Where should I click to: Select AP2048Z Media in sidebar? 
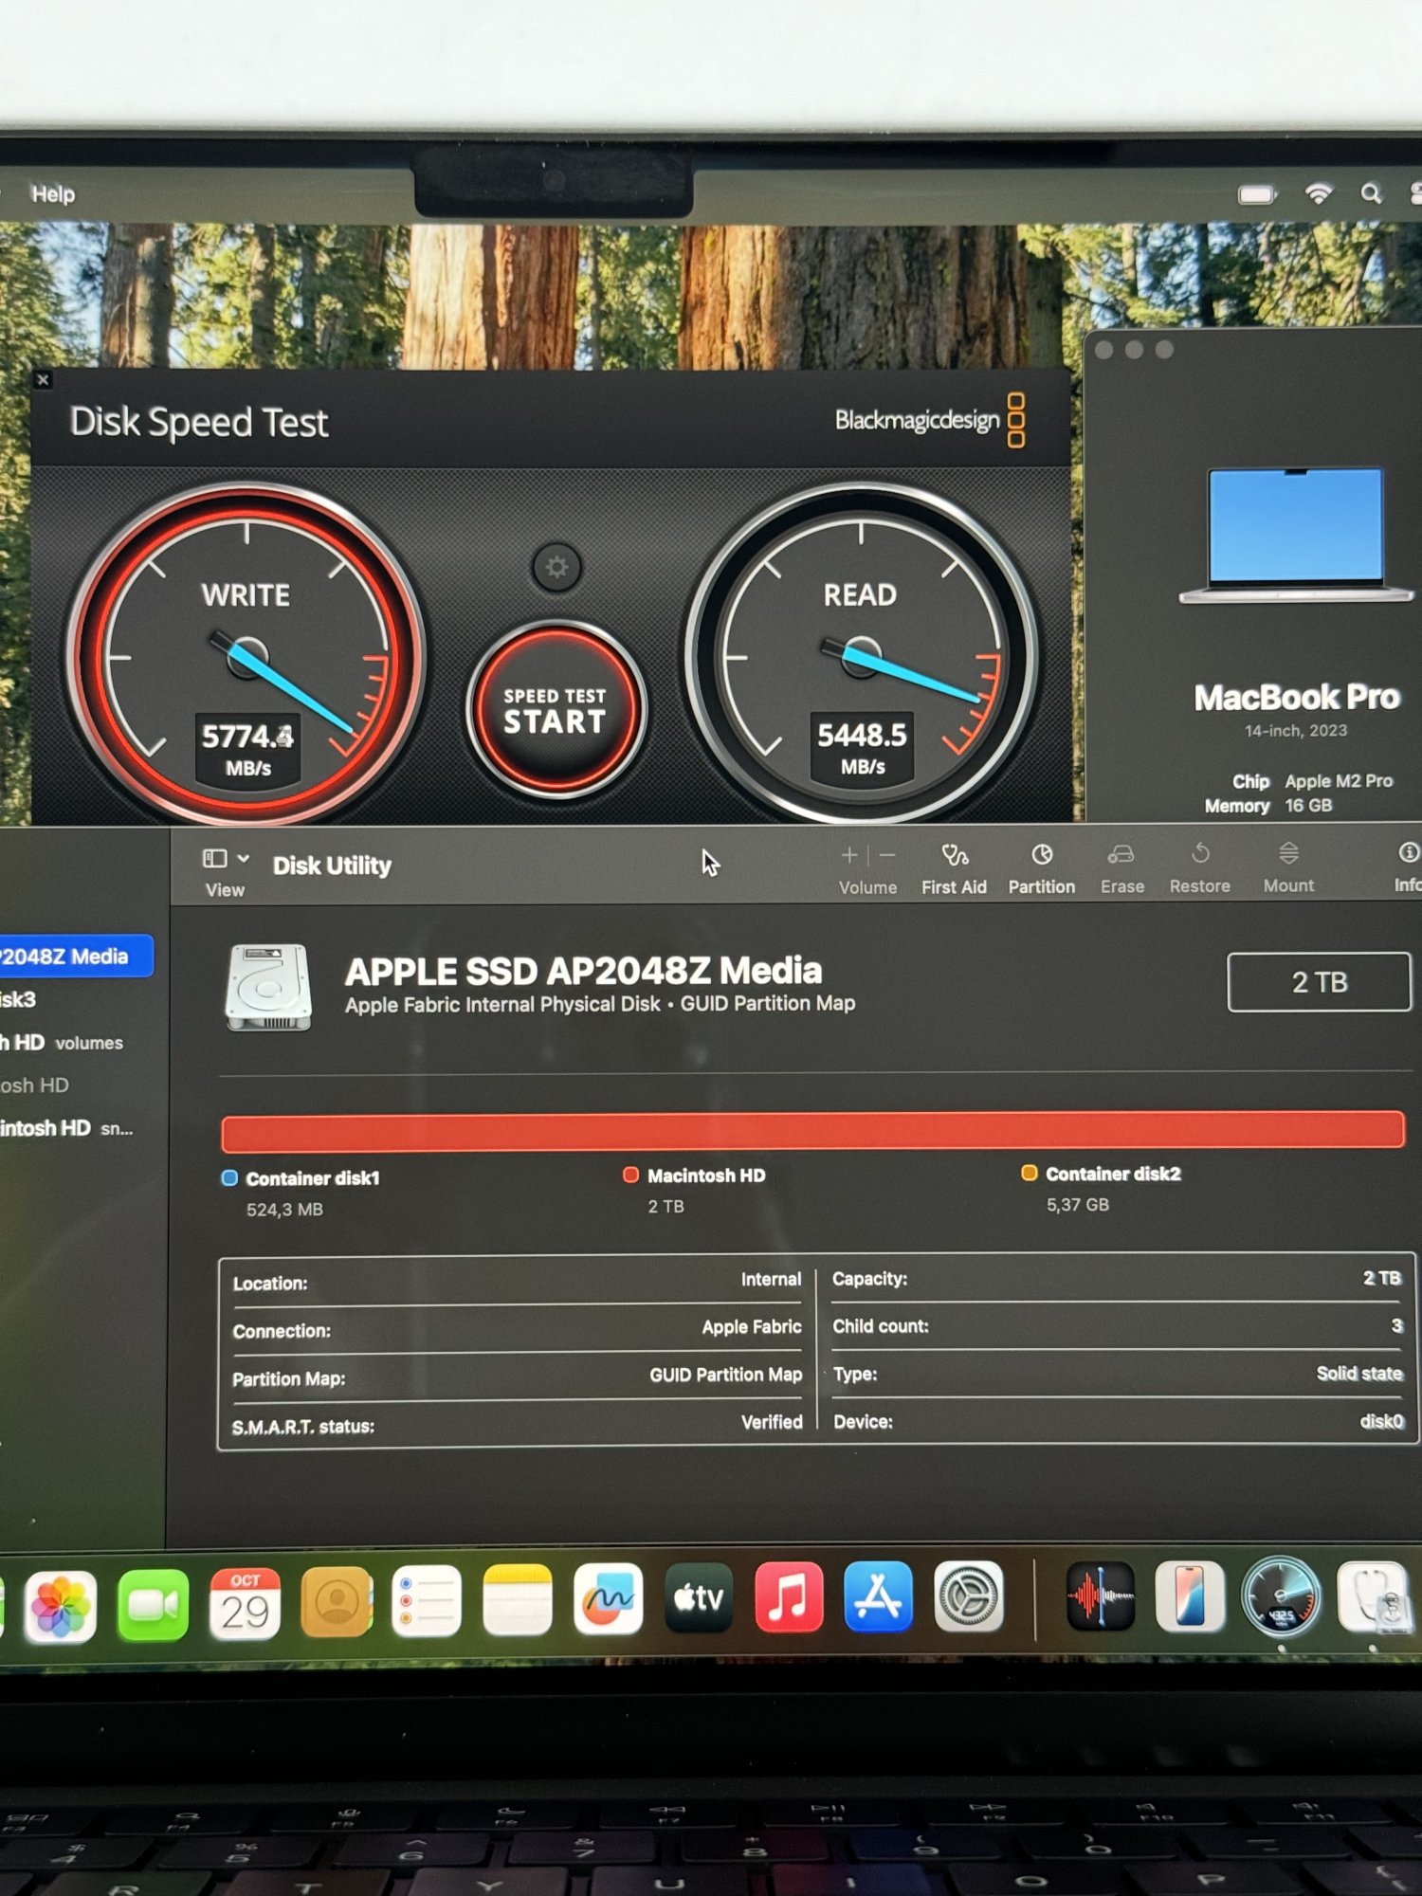coord(76,956)
